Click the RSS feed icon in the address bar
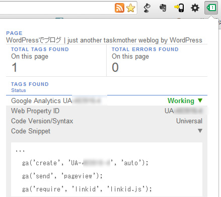The width and height of the screenshot is (221, 197). point(119,8)
